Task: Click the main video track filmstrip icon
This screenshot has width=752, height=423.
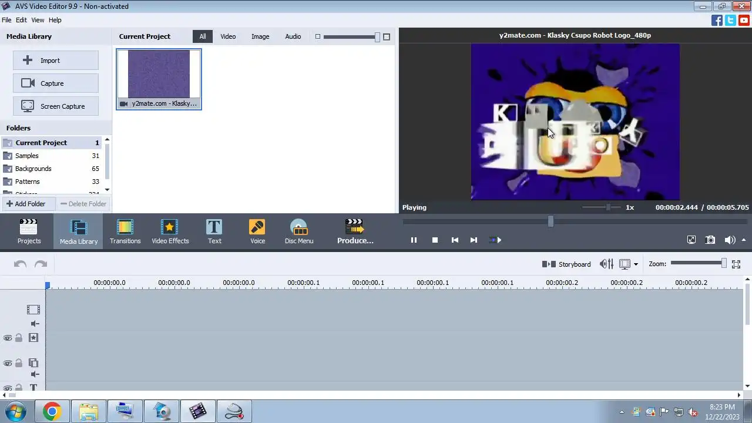Action: 33,310
